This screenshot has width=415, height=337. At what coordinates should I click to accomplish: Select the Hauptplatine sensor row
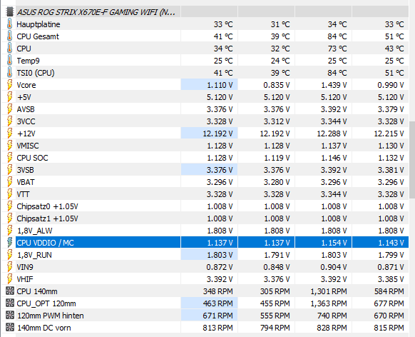205,24
